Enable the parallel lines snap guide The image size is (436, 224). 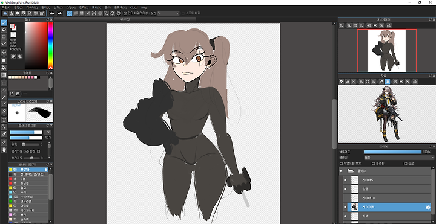[x=76, y=13]
